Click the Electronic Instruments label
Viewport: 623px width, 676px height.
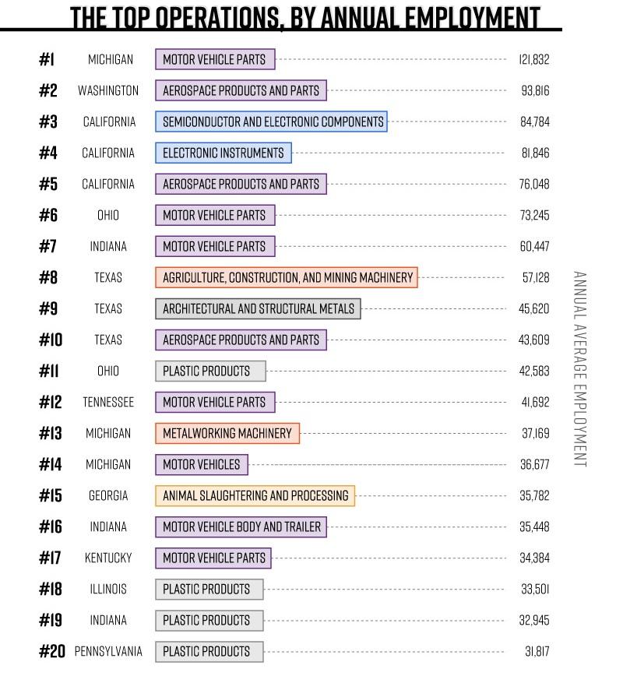(224, 153)
